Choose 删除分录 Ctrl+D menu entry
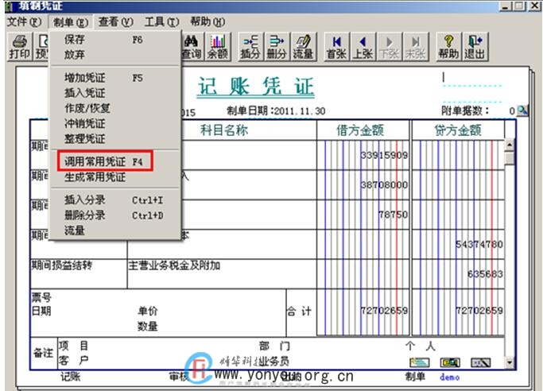This screenshot has width=543, height=391. (114, 215)
